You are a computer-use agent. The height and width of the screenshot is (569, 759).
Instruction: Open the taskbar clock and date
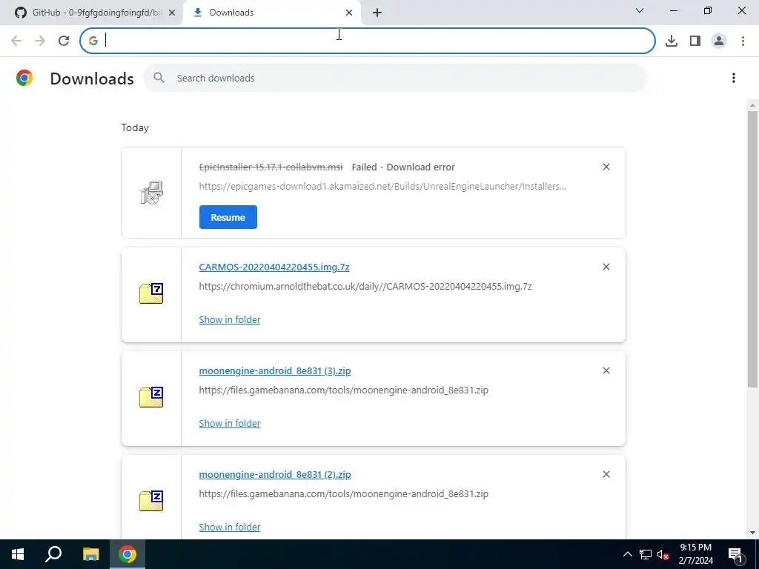695,554
